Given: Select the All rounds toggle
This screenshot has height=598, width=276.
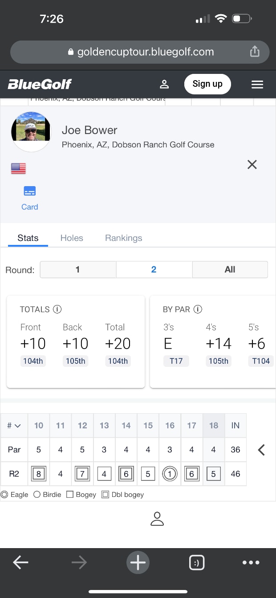Looking at the screenshot, I should (x=230, y=269).
